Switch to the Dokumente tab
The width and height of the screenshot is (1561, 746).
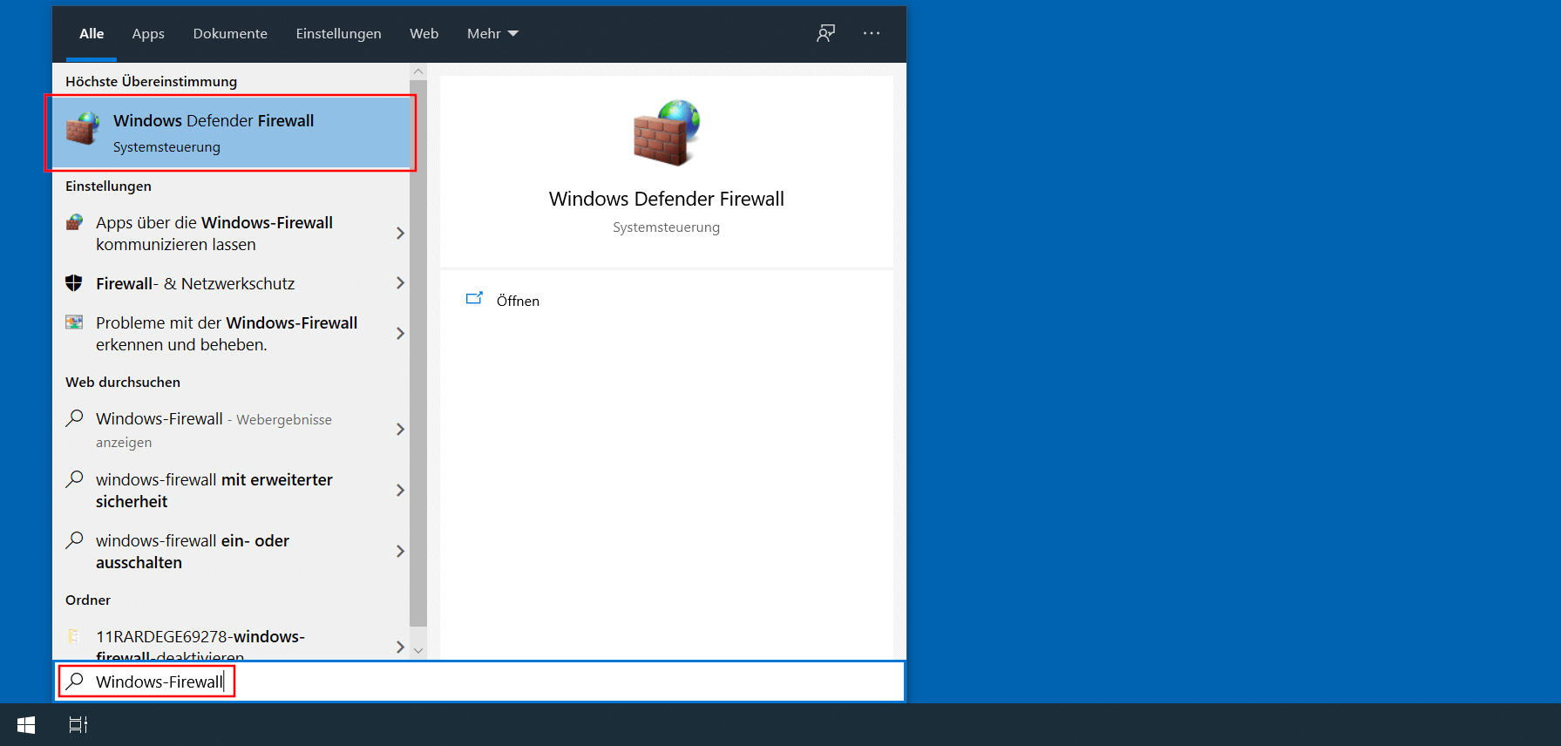coord(230,33)
